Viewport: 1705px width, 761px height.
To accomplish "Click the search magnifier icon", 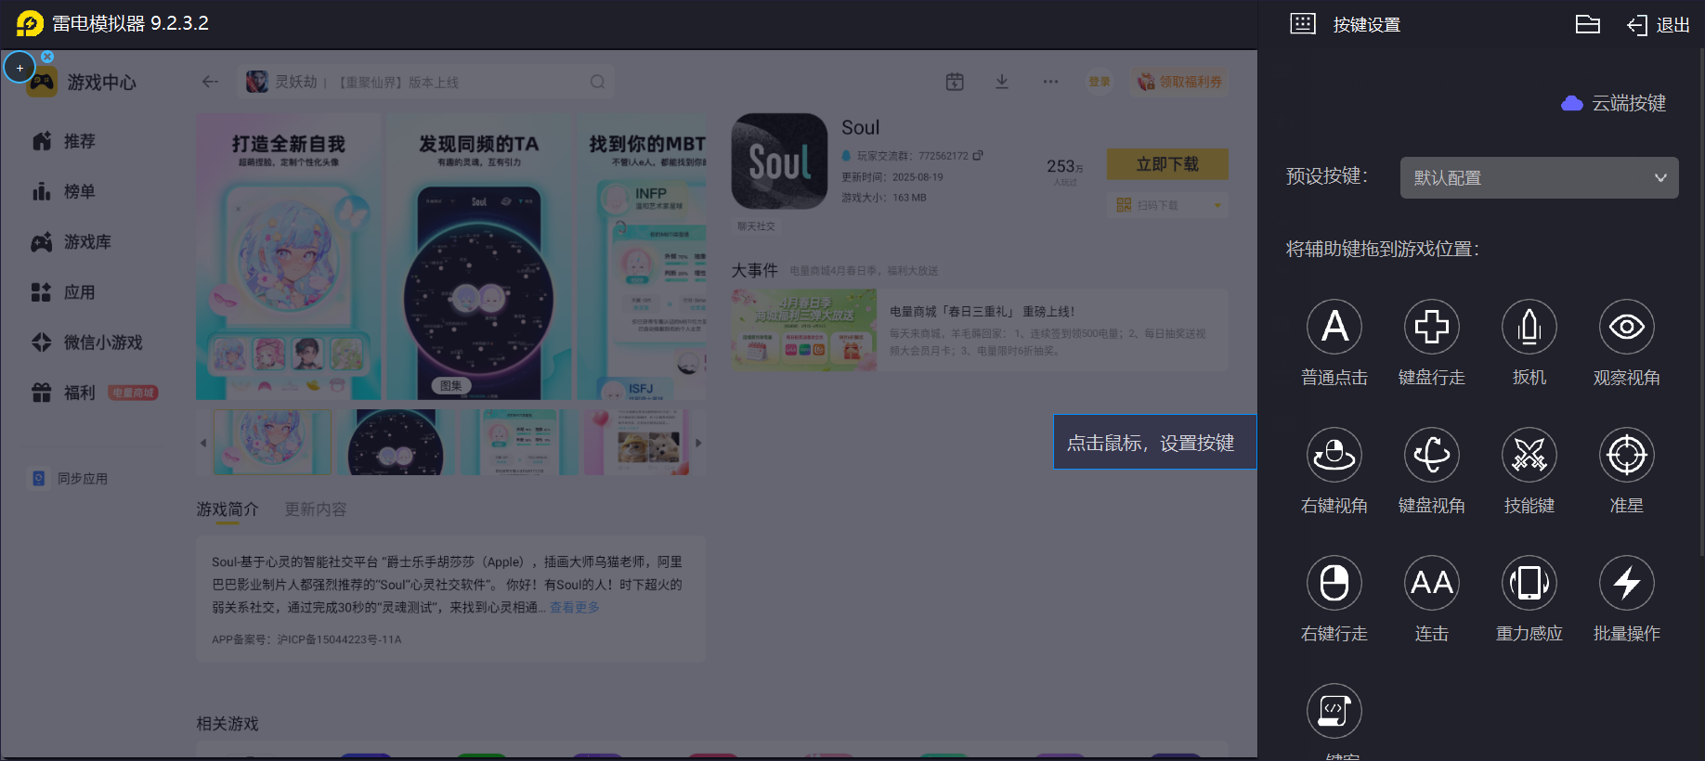I will click(597, 82).
